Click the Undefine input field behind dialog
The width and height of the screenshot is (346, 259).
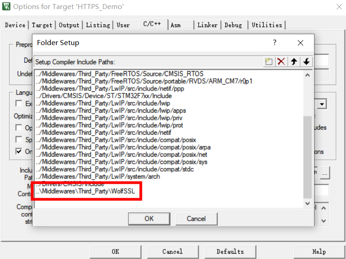tap(321, 74)
